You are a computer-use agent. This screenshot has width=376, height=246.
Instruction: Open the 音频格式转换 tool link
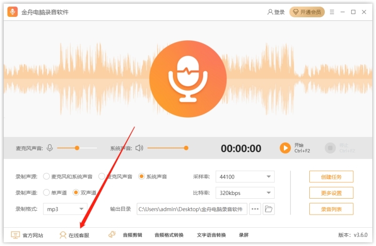pyautogui.click(x=169, y=235)
